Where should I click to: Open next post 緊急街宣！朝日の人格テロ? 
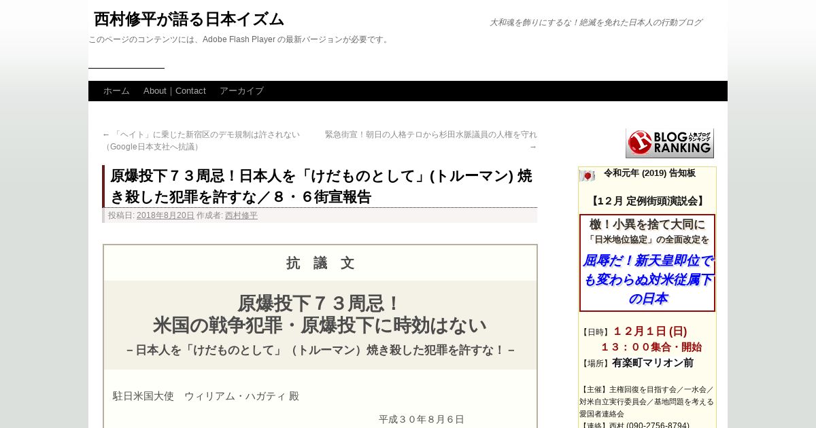click(431, 141)
